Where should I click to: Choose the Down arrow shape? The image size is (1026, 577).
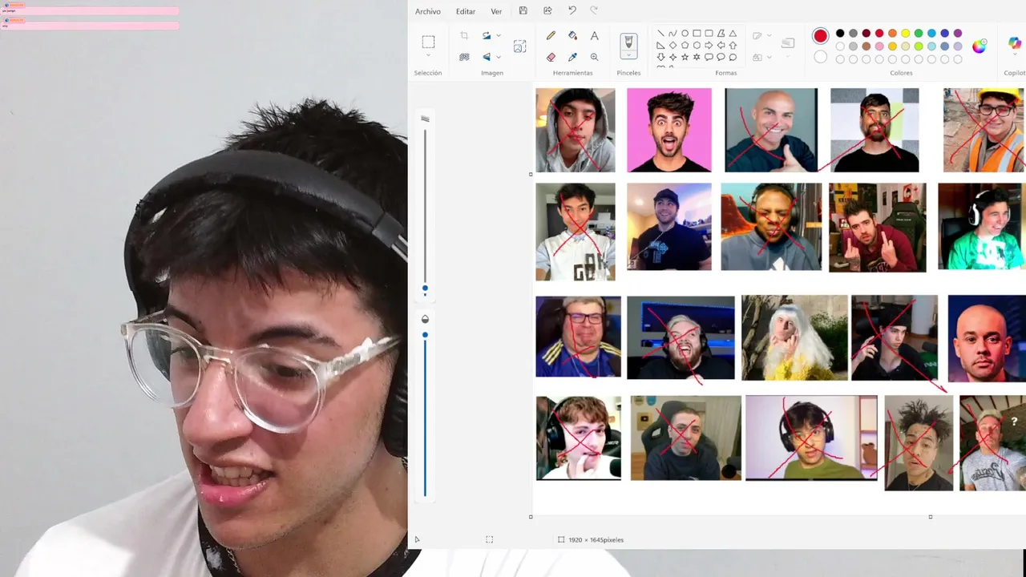coord(660,58)
